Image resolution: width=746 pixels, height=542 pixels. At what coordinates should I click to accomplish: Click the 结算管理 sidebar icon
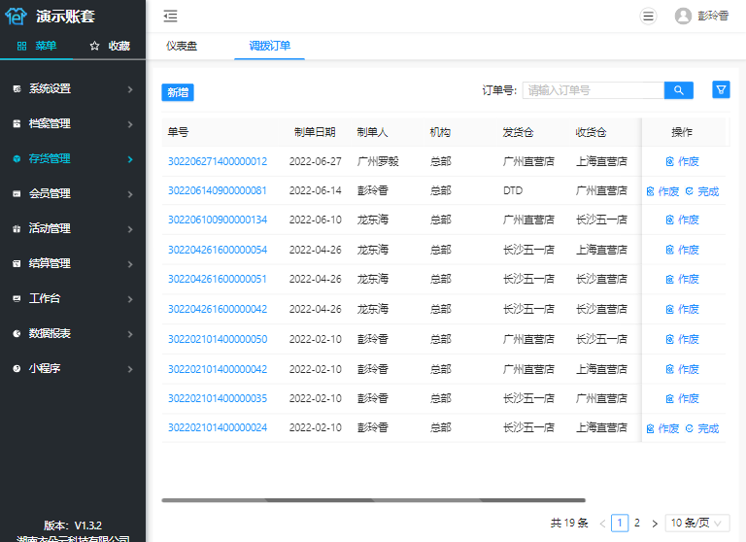click(x=17, y=263)
